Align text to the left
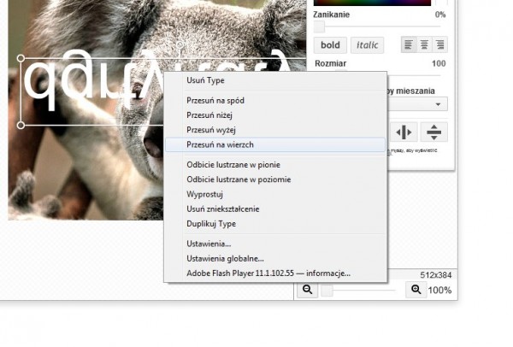 pyautogui.click(x=410, y=44)
